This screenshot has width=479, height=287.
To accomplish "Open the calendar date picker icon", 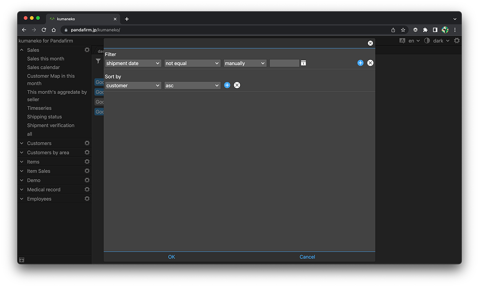I will point(303,63).
